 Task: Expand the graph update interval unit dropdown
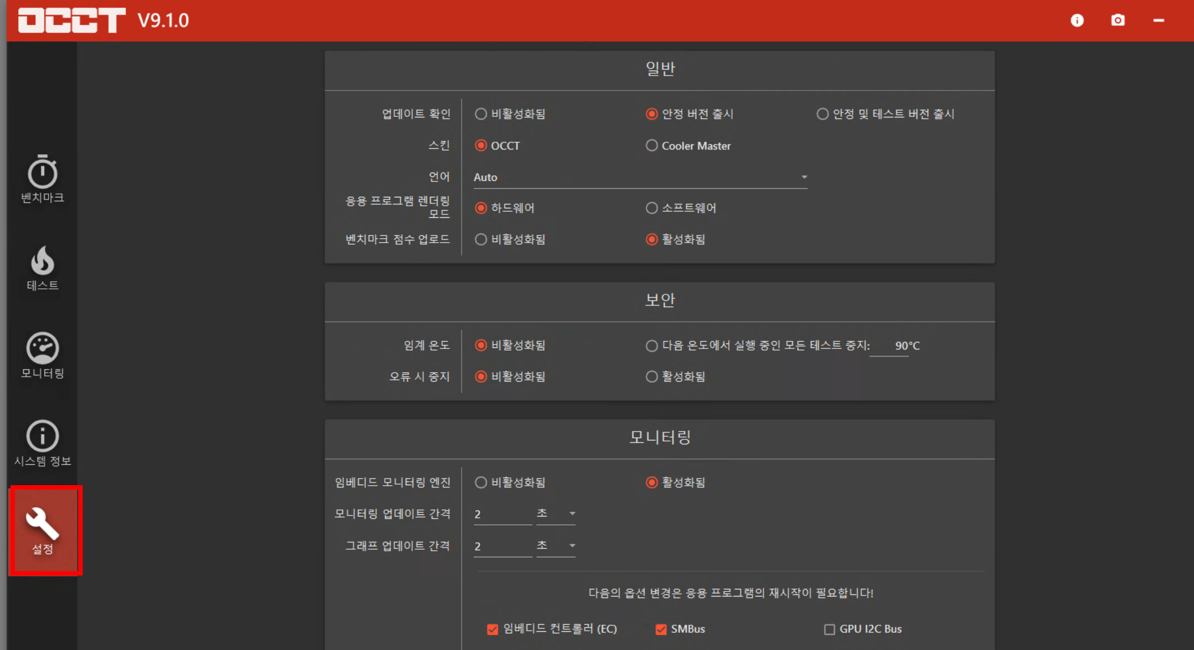point(556,545)
